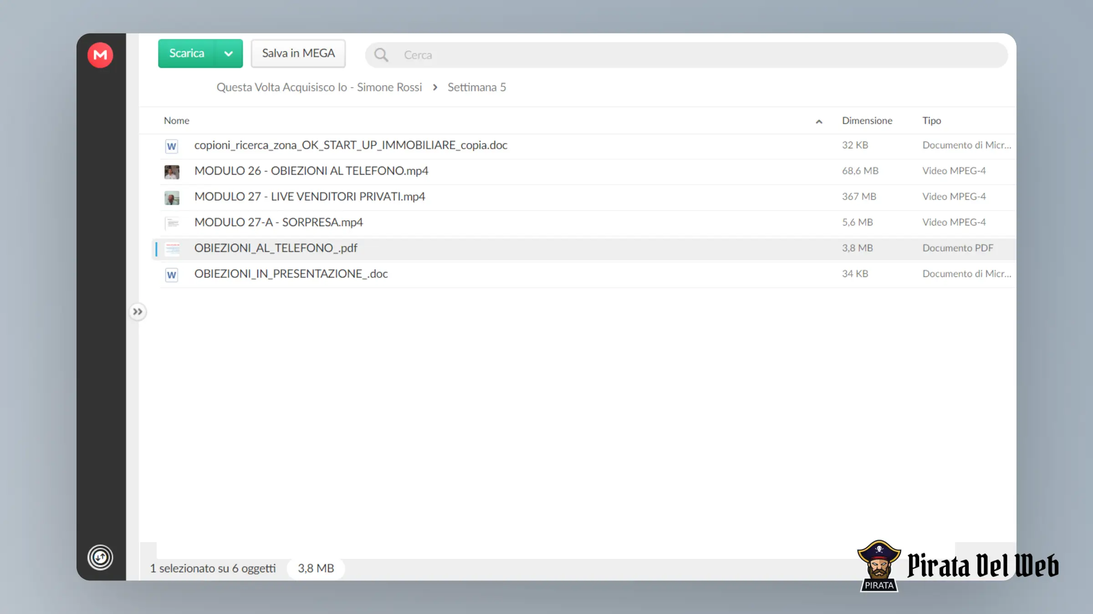The image size is (1093, 614).
Task: Click Word icon of OBIEZIONI_IN_PRESENTAZIONE_.doc
Action: 172,275
